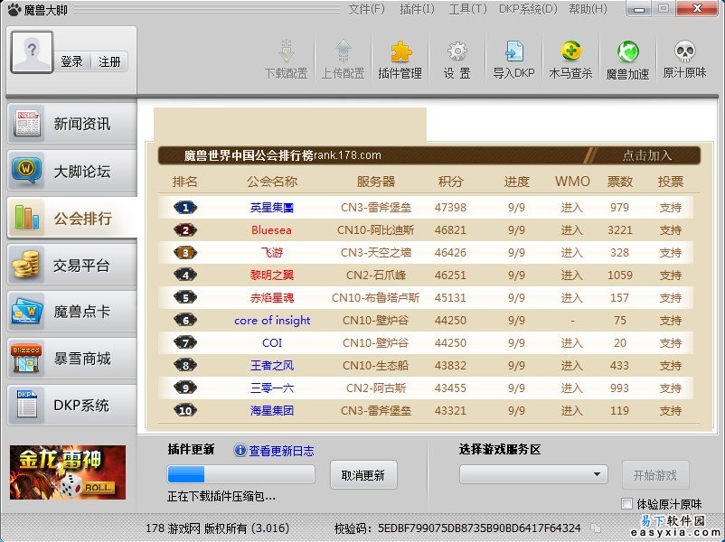Open guild Bluesea link
The image size is (725, 542).
[271, 230]
